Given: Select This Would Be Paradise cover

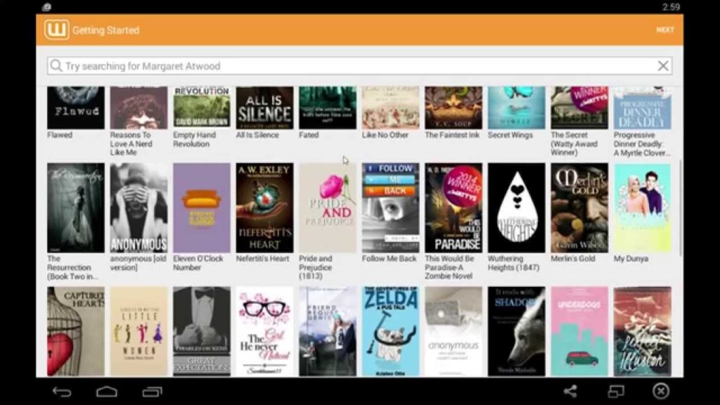Looking at the screenshot, I should [454, 207].
